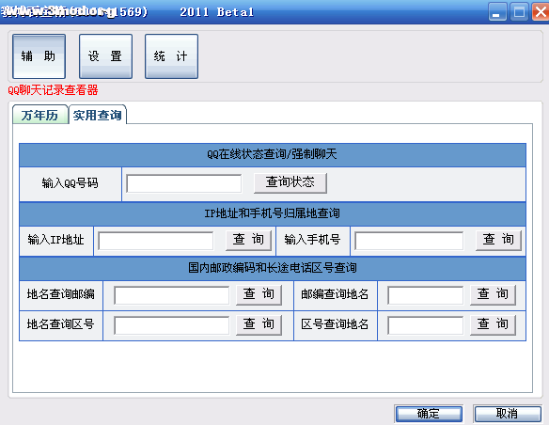Click the 查询状态 button

(x=290, y=182)
